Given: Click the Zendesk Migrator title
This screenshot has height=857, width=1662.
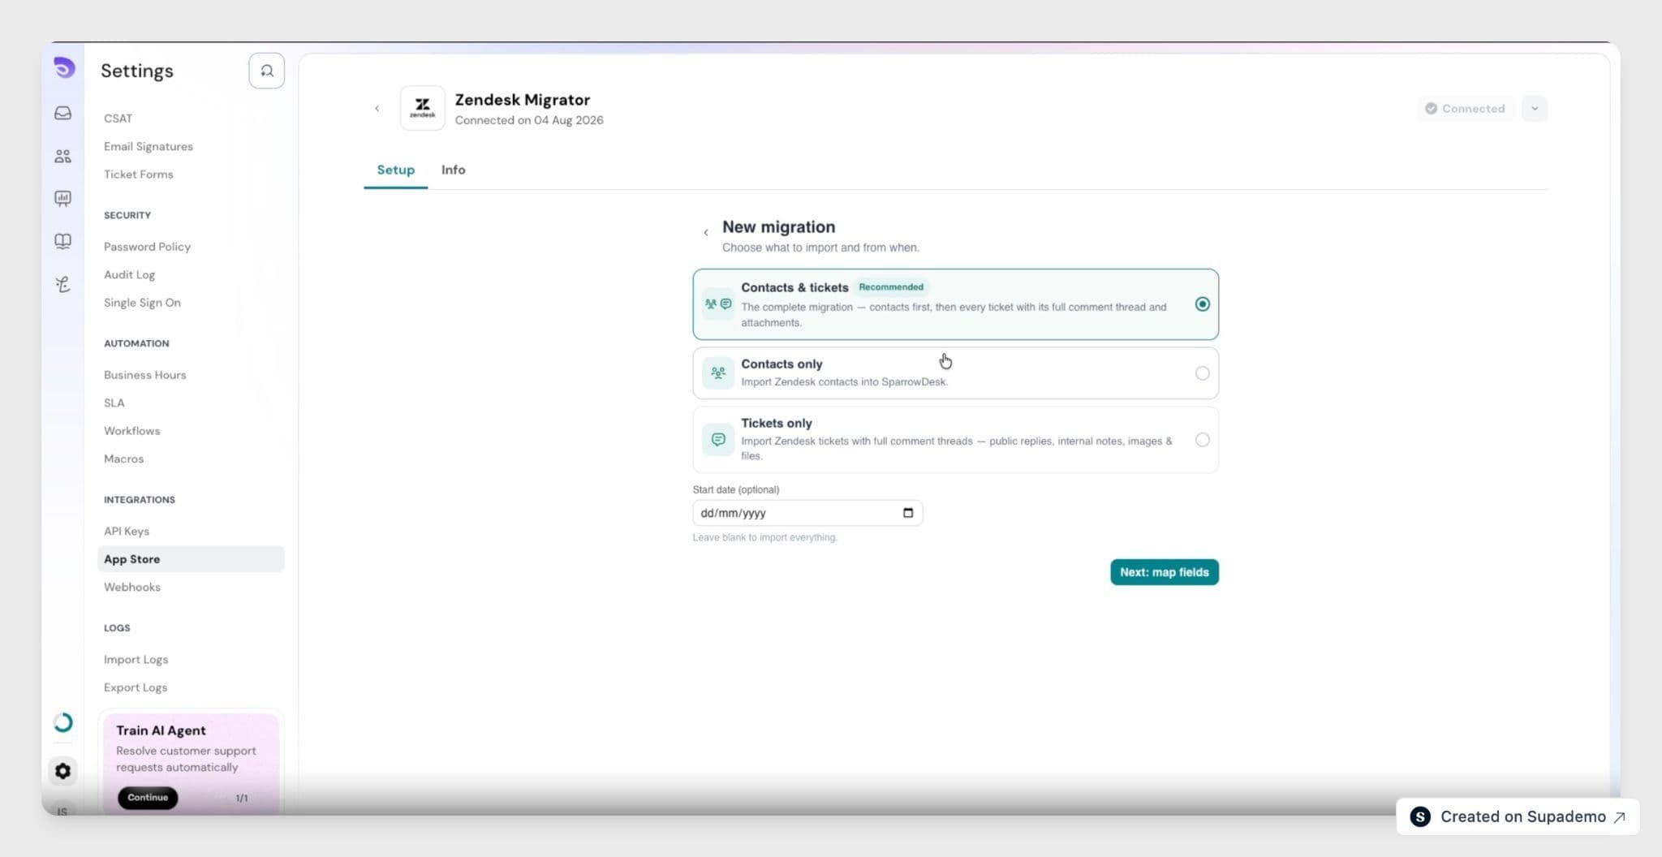Looking at the screenshot, I should point(523,100).
